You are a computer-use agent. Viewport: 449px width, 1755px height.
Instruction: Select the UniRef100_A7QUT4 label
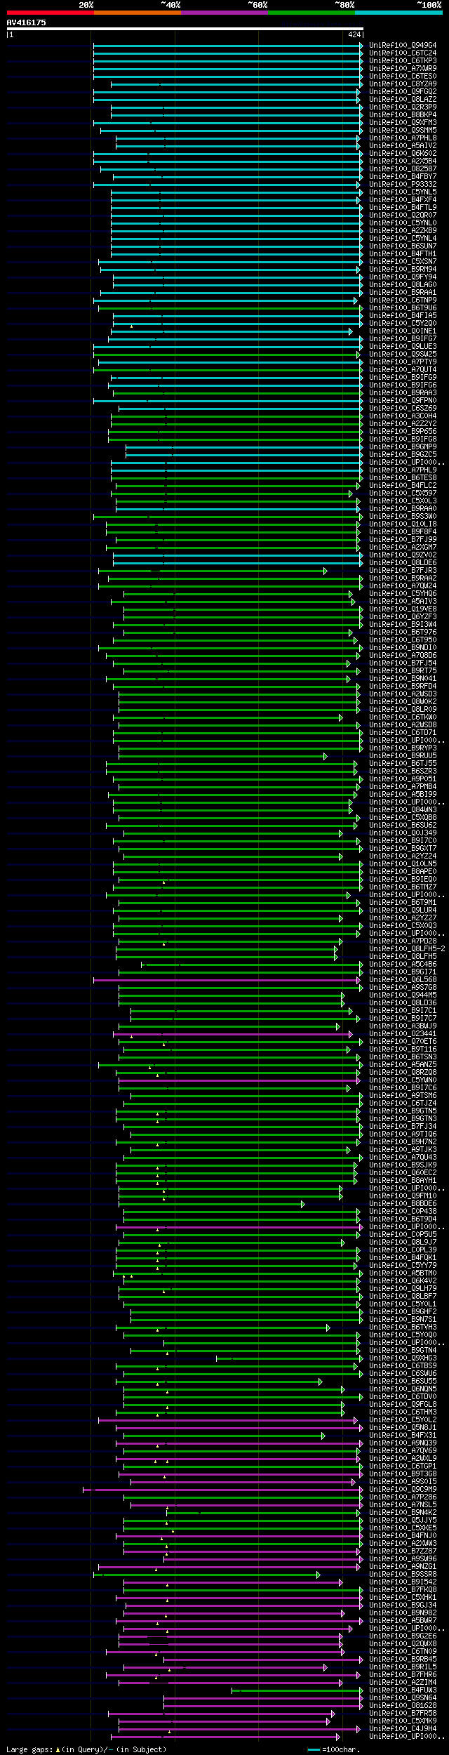(x=403, y=369)
